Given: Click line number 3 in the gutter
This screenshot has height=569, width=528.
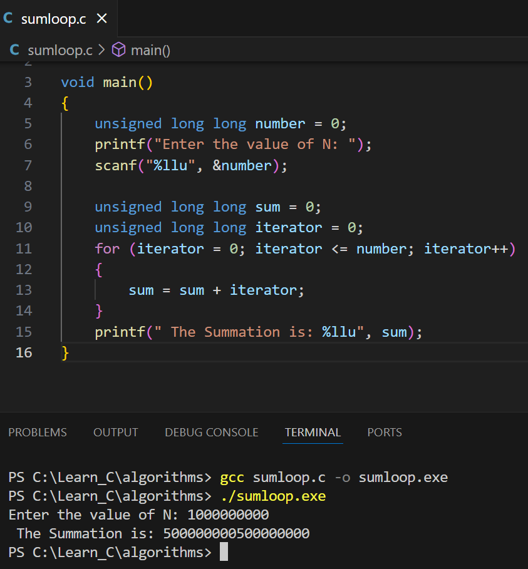Looking at the screenshot, I should [x=28, y=83].
